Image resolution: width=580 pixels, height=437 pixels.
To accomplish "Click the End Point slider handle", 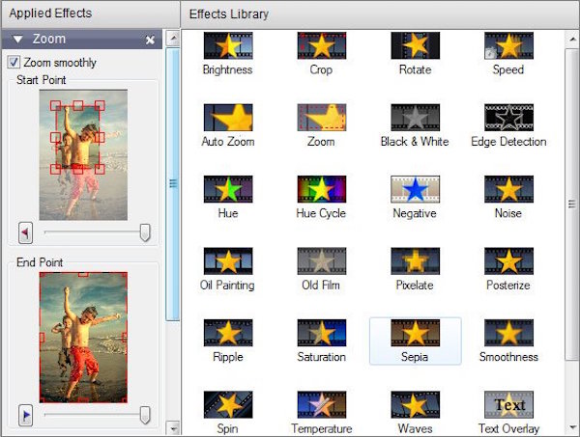I will [145, 415].
